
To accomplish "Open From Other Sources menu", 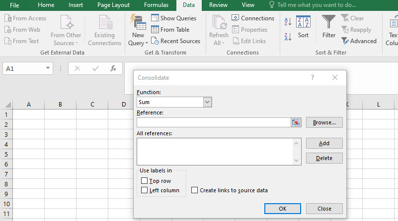I will click(66, 30).
